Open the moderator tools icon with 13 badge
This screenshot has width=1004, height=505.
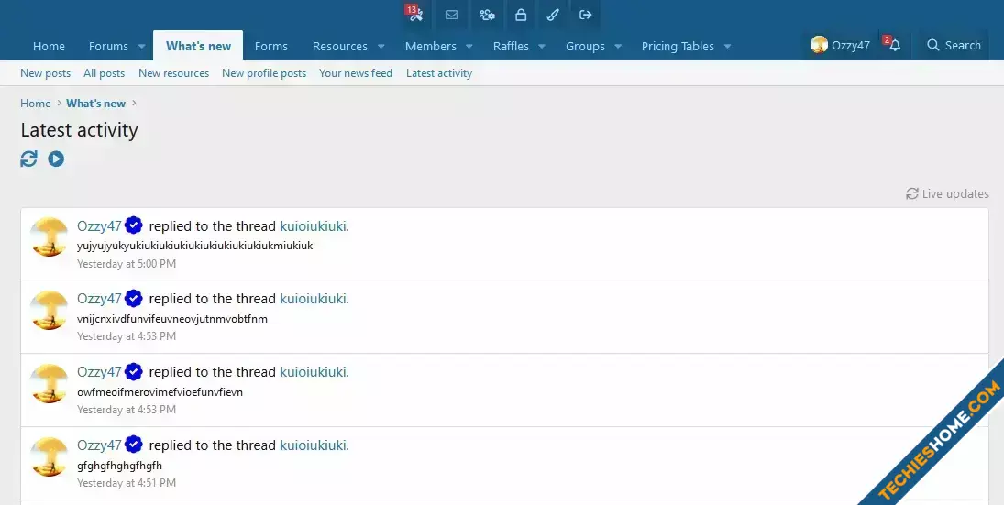click(x=415, y=14)
